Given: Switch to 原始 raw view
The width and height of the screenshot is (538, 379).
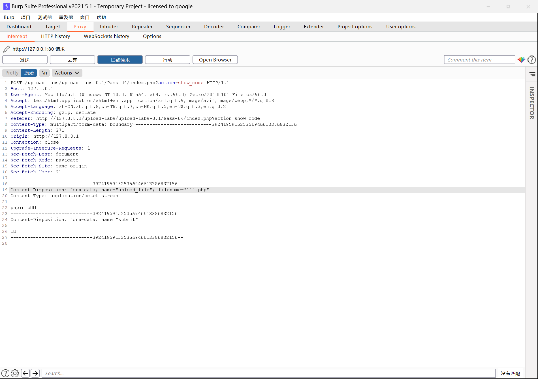Looking at the screenshot, I should pyautogui.click(x=29, y=73).
